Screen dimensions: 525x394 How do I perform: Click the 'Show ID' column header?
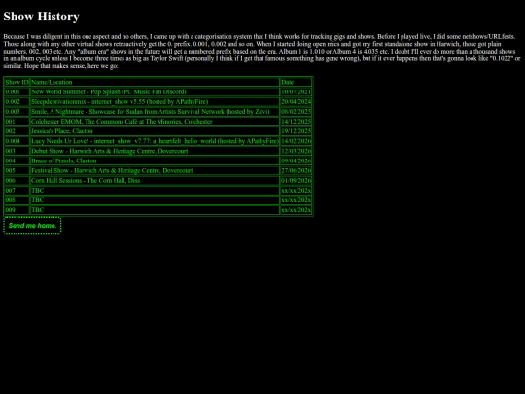click(x=17, y=82)
